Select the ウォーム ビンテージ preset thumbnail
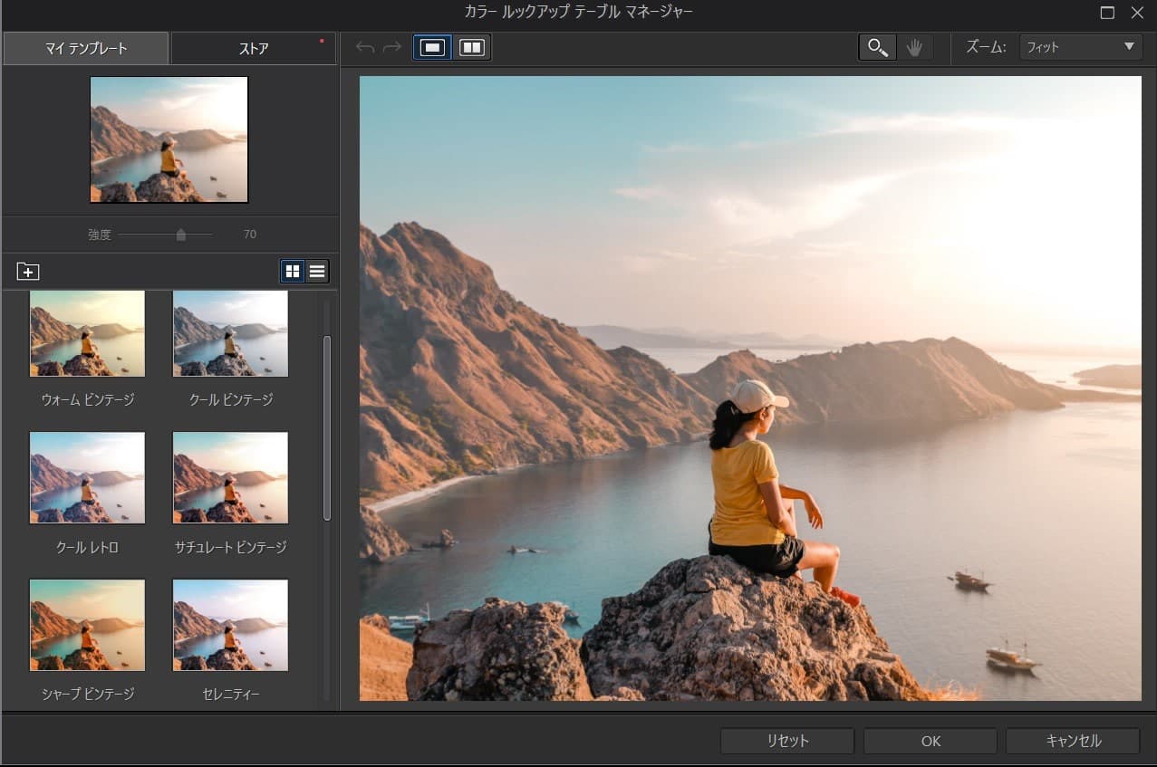The width and height of the screenshot is (1157, 767). point(87,334)
